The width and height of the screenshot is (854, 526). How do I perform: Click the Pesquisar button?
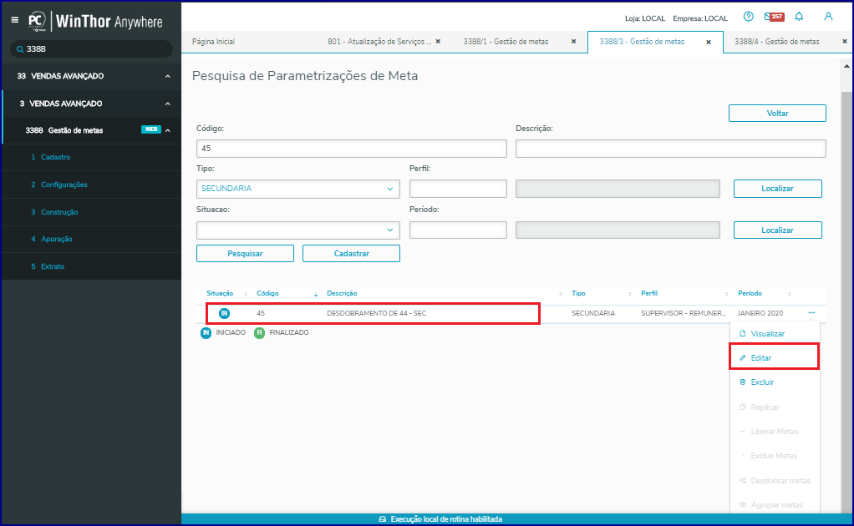(x=245, y=254)
